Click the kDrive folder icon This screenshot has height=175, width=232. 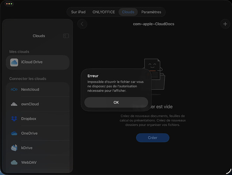click(14, 148)
